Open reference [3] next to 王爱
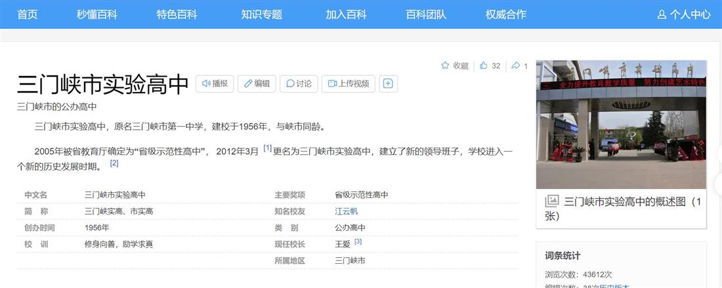Image resolution: width=722 pixels, height=288 pixels. (x=358, y=241)
